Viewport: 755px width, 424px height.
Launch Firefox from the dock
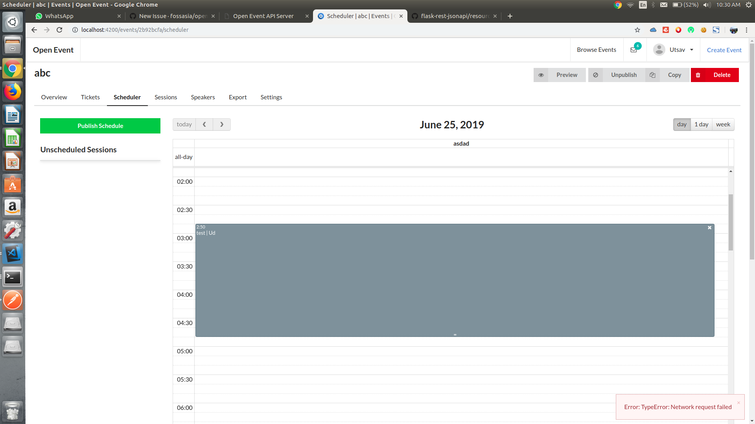[x=13, y=92]
